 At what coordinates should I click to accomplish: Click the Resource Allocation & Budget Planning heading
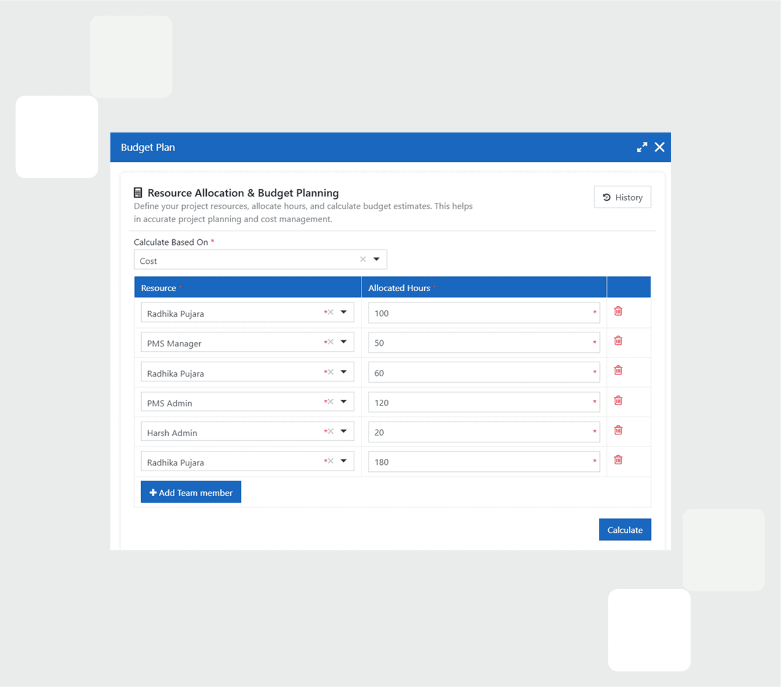coord(243,193)
